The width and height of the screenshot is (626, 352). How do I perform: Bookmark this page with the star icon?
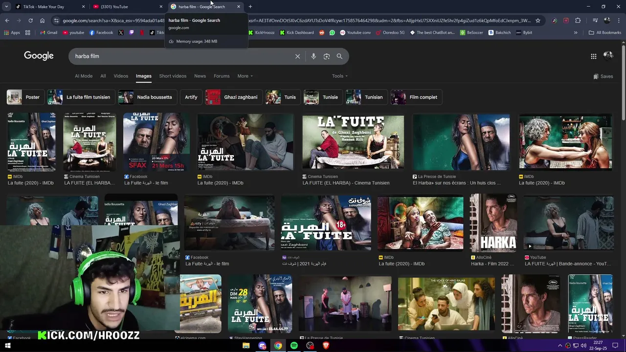[x=538, y=21]
